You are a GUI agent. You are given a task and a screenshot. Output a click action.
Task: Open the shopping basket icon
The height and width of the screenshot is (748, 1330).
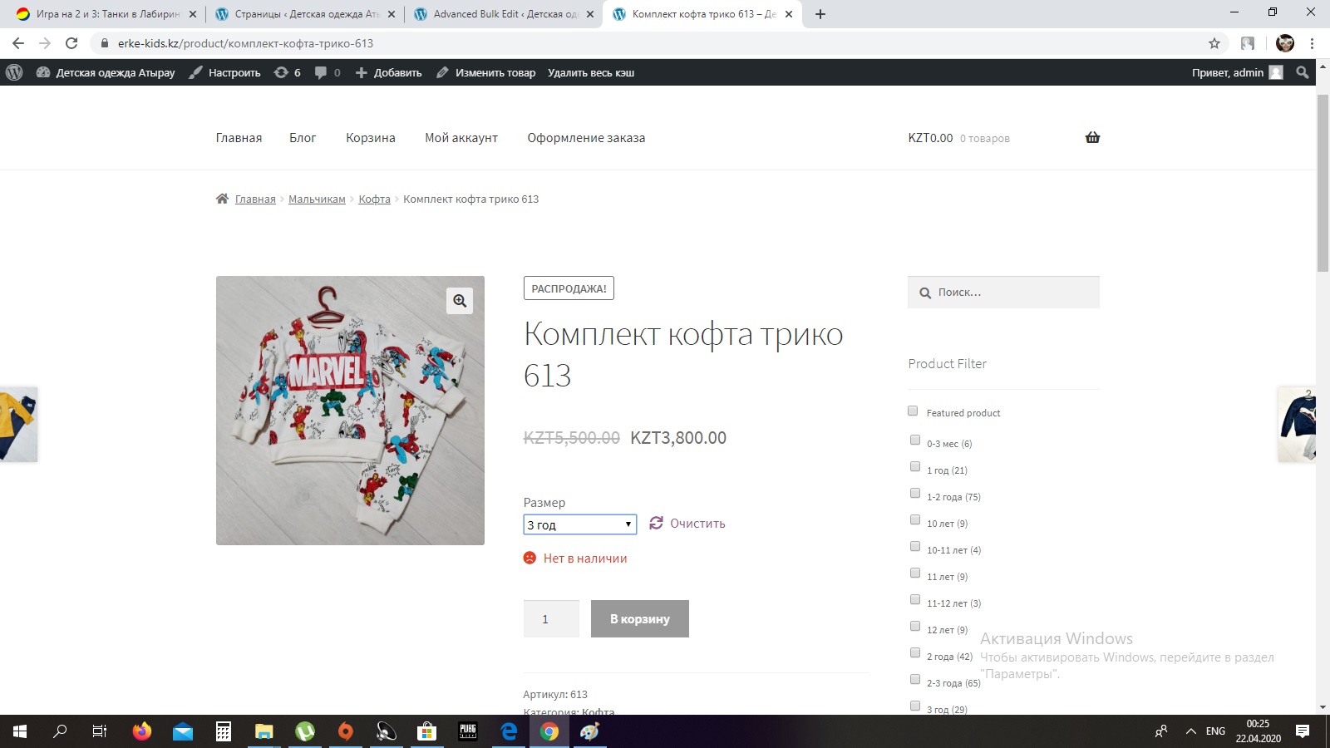(1092, 137)
